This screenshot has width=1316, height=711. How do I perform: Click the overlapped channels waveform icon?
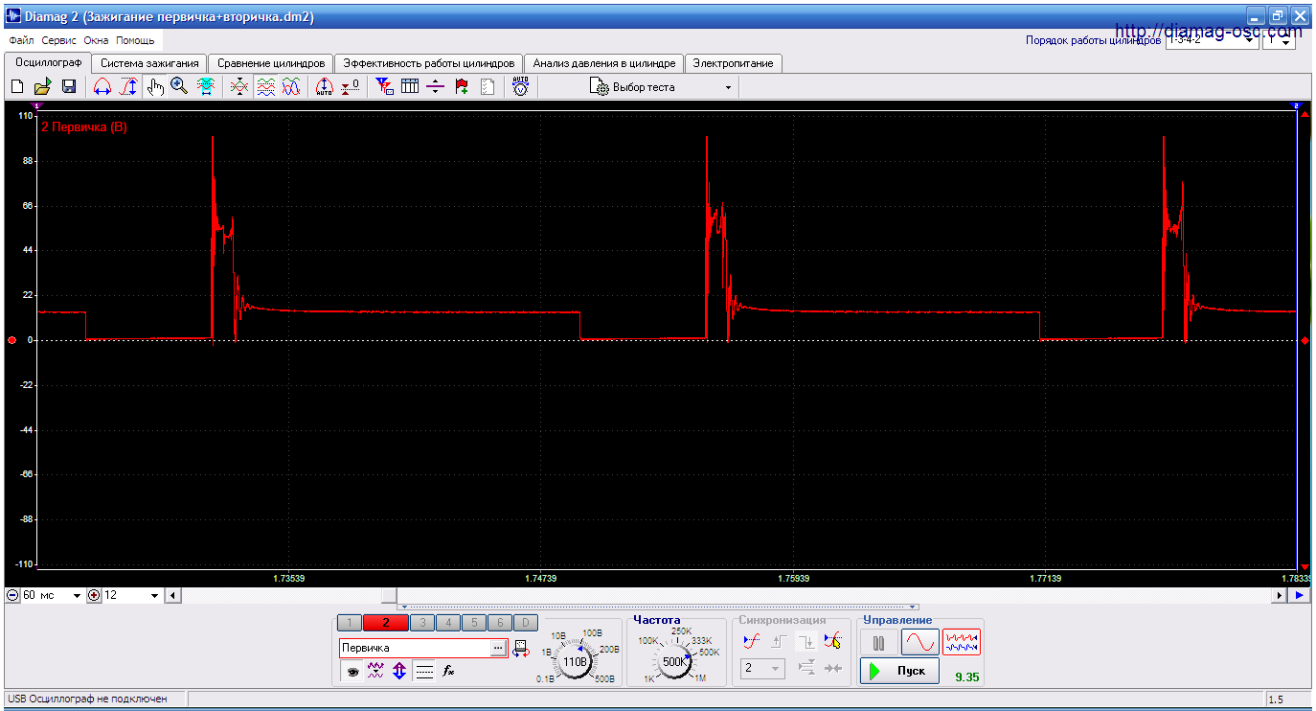(239, 87)
